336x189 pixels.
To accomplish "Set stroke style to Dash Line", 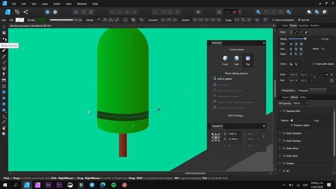I will click(301, 32).
